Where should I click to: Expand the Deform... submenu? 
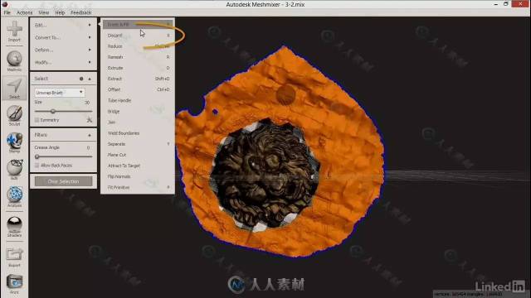coord(63,50)
